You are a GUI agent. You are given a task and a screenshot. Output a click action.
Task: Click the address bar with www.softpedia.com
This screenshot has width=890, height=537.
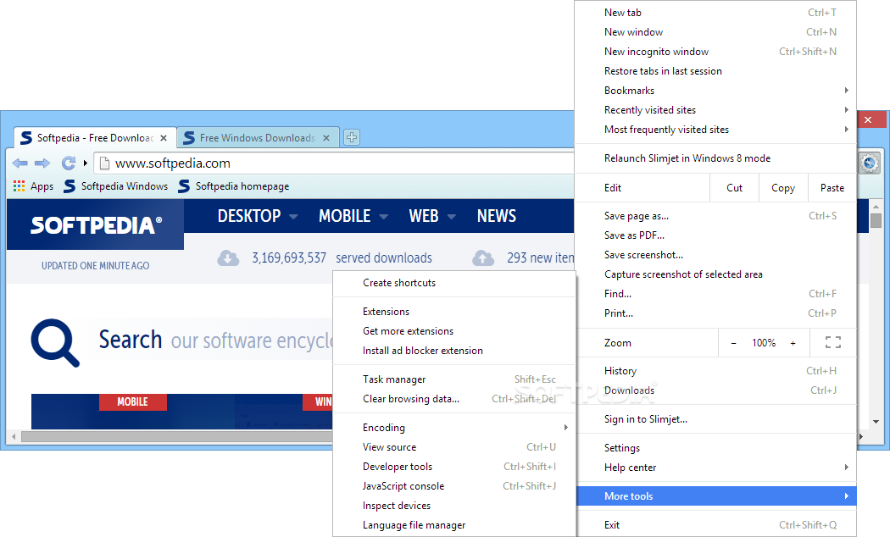click(x=335, y=163)
